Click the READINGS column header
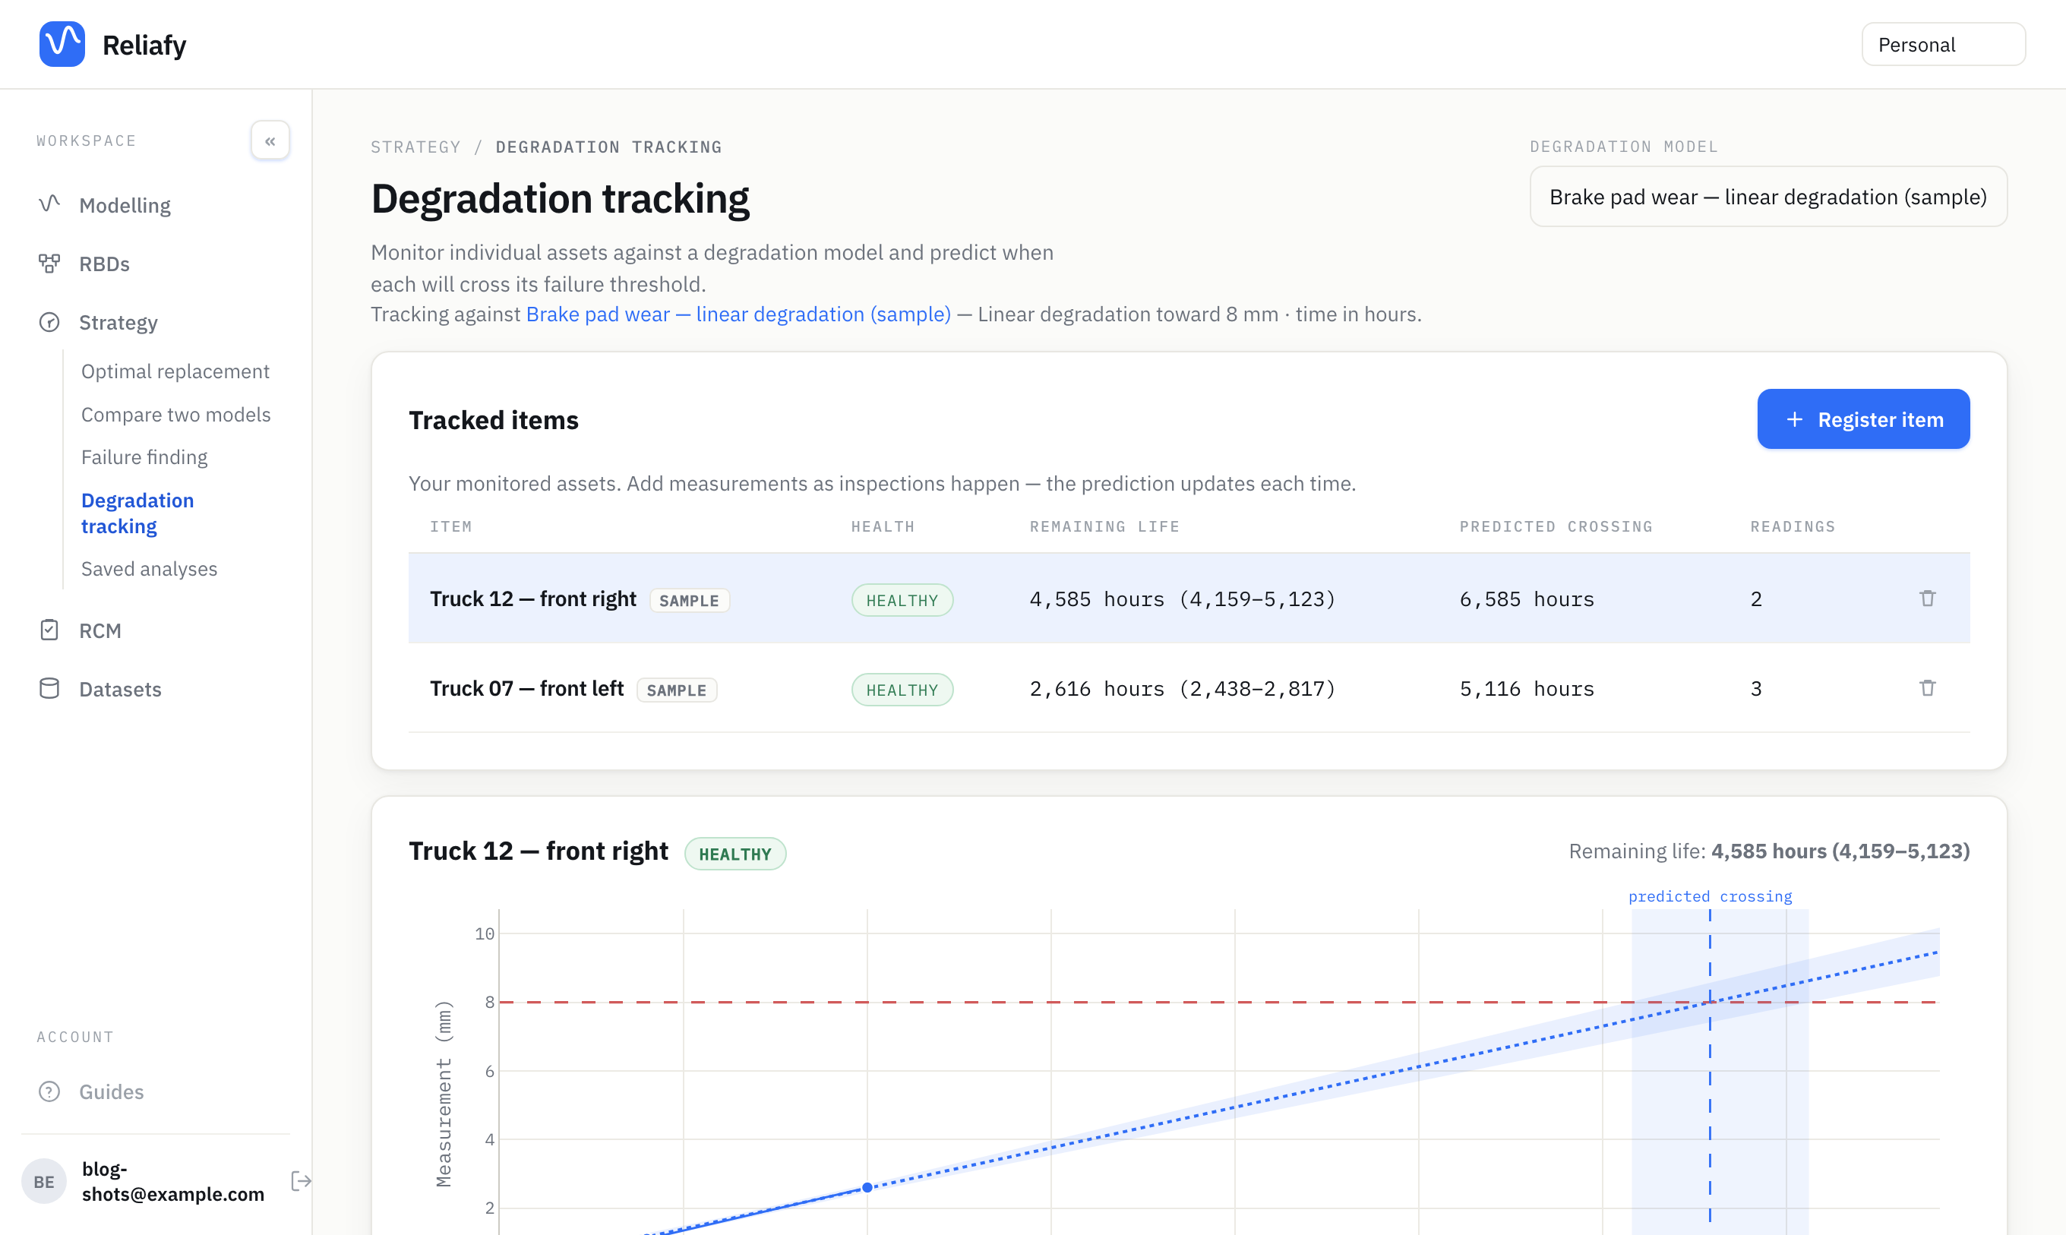This screenshot has height=1235, width=2066. (1793, 527)
